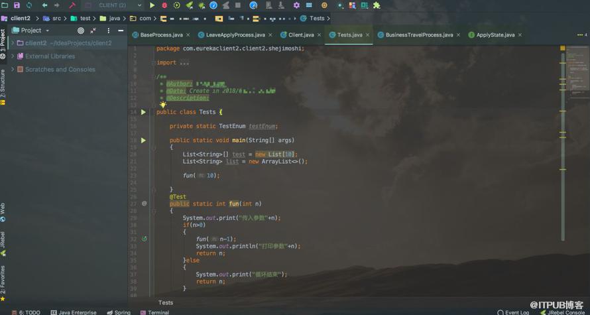Close the ApplyState.java tab

tap(520, 35)
